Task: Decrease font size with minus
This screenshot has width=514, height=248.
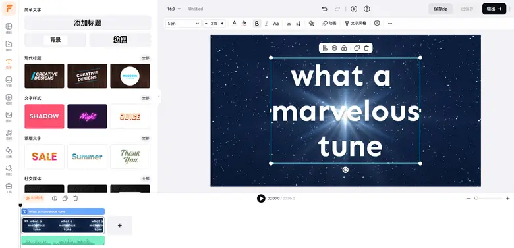Action: (206, 24)
